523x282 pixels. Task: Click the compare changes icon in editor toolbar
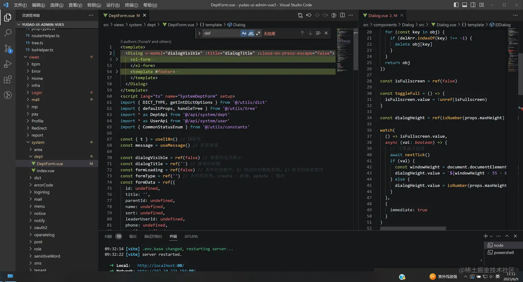click(300, 15)
